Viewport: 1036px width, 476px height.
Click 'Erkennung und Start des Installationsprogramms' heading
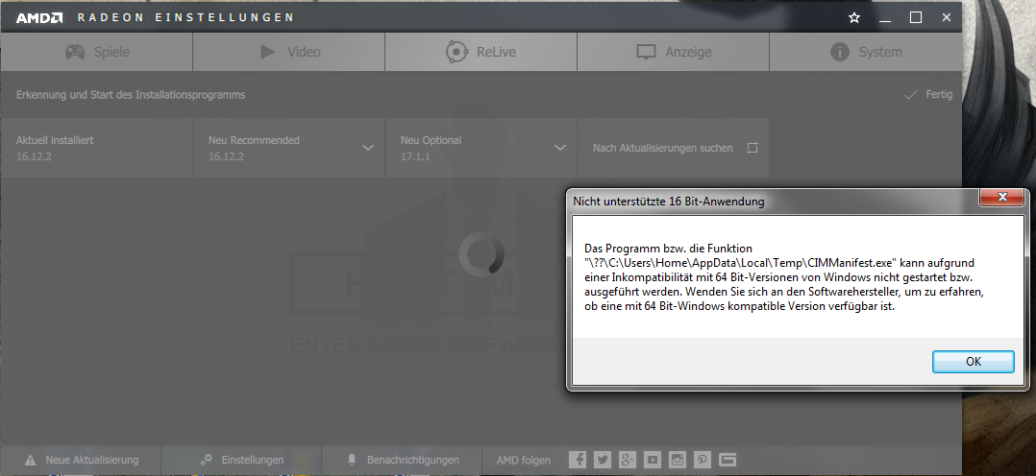130,95
